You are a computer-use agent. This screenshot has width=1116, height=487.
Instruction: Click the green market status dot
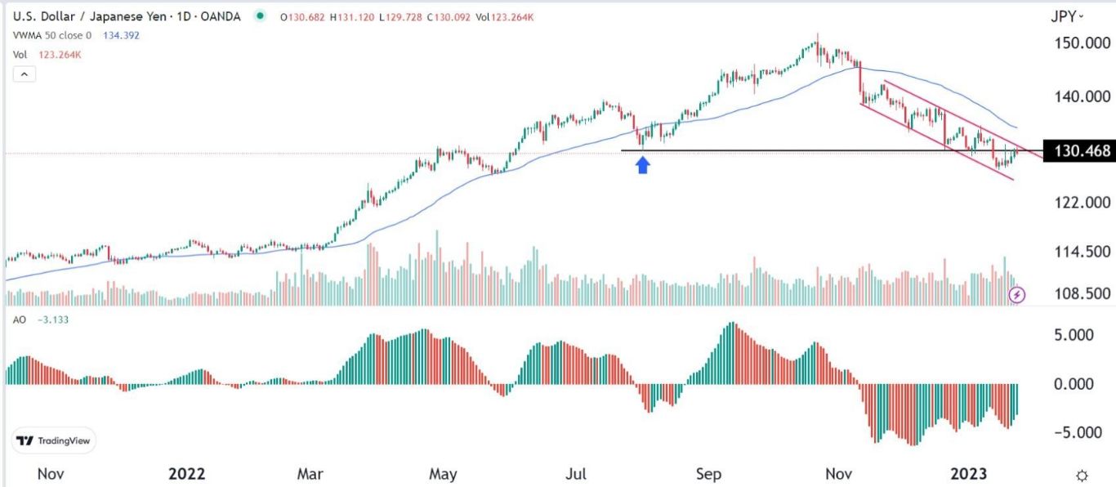pos(261,16)
